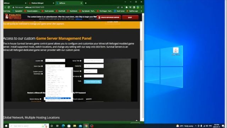Open the media control icon in Chrome toolbar

[130, 7]
